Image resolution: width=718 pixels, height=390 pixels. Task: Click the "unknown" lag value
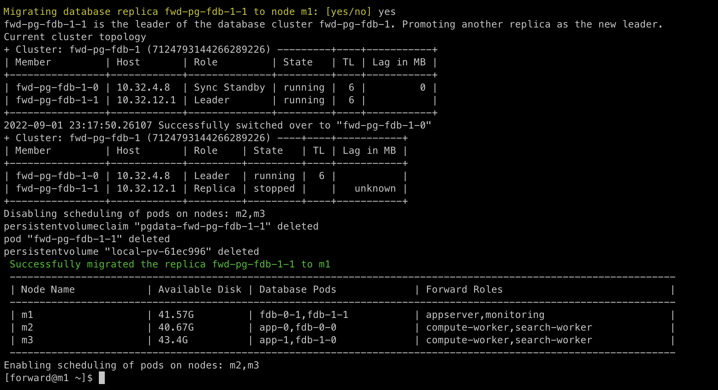click(375, 188)
